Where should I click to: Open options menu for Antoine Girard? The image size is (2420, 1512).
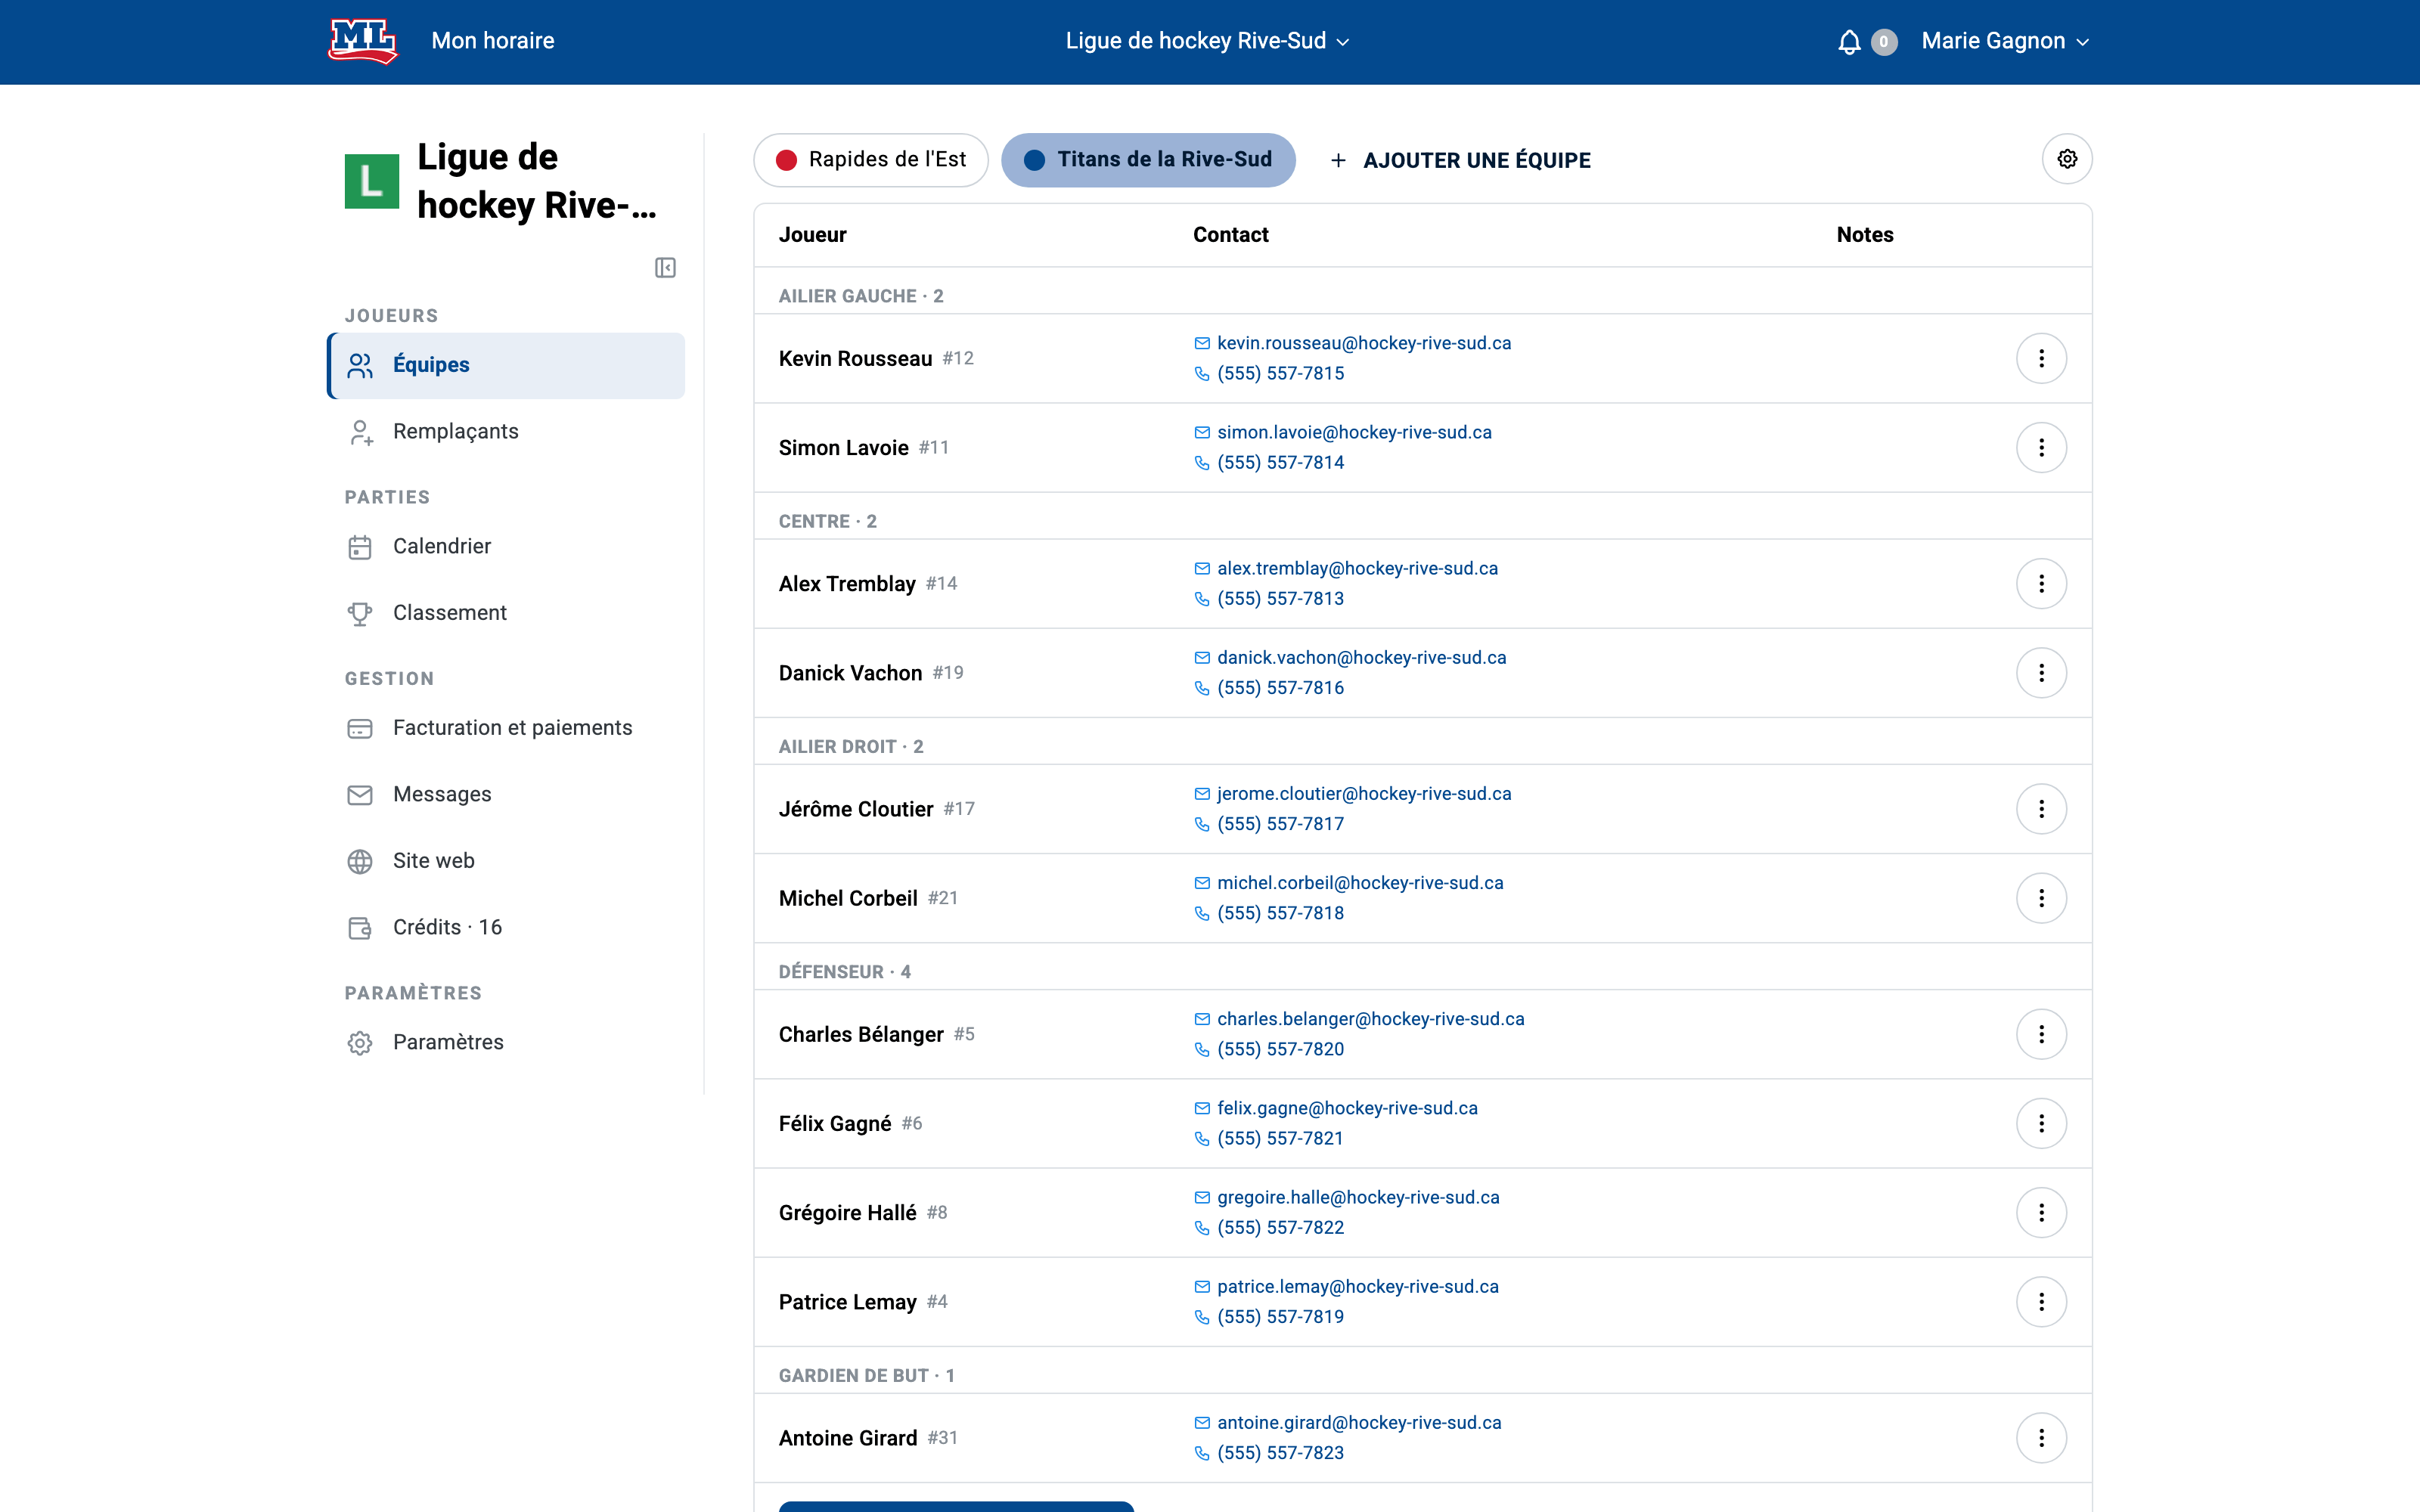pos(2041,1437)
